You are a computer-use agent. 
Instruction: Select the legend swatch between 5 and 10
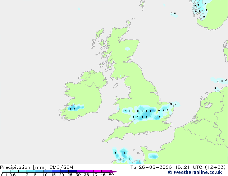(40, 171)
